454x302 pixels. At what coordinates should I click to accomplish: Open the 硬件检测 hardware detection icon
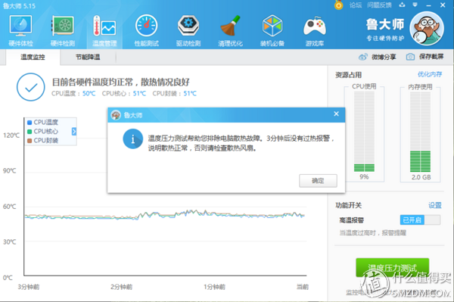(63, 30)
